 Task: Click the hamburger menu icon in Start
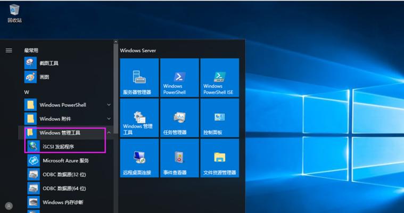(9, 50)
